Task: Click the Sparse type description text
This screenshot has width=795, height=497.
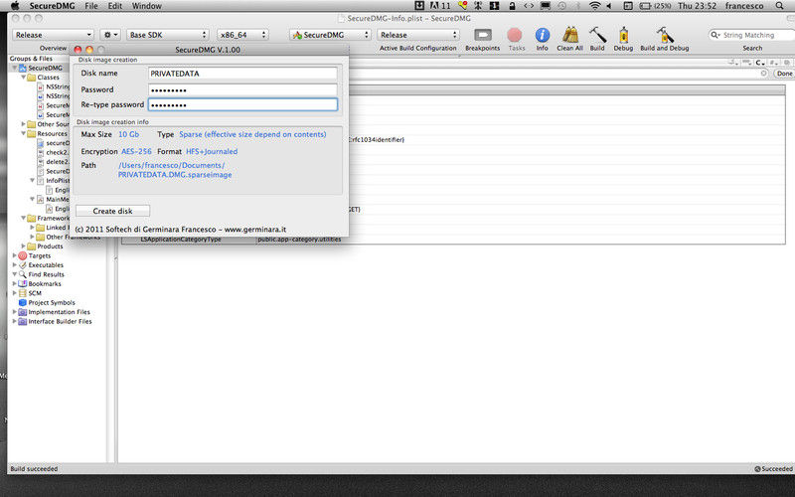Action: tap(252, 134)
